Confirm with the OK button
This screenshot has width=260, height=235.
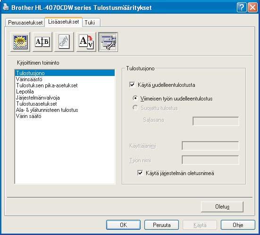(123, 225)
